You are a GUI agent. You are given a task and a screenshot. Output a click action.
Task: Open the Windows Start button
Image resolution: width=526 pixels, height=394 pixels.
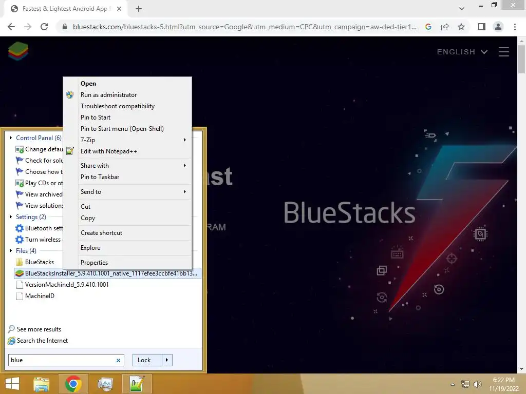pos(12,384)
